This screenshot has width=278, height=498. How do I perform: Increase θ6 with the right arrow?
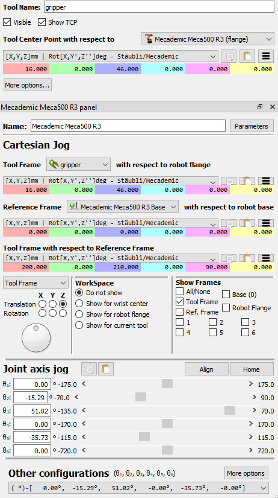(x=251, y=450)
